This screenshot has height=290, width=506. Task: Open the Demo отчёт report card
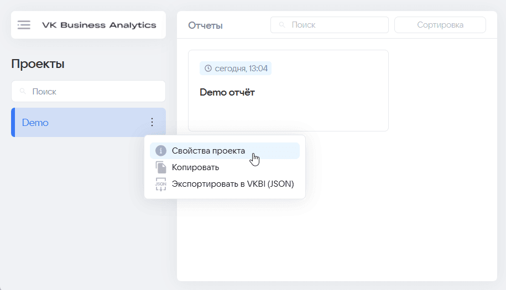click(x=288, y=91)
